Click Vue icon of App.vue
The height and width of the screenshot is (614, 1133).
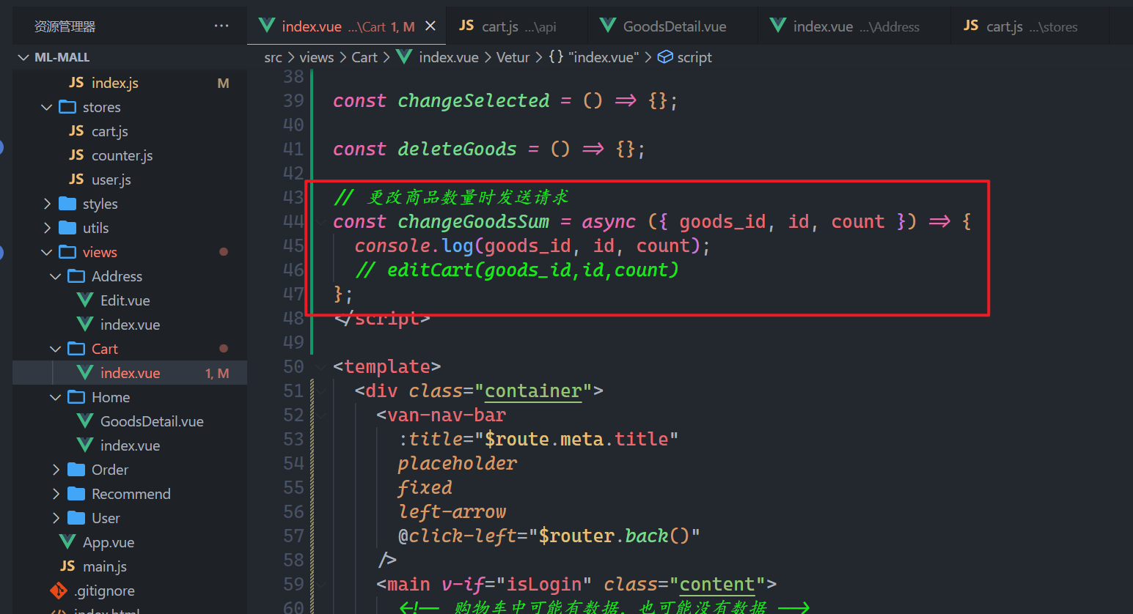click(x=67, y=542)
